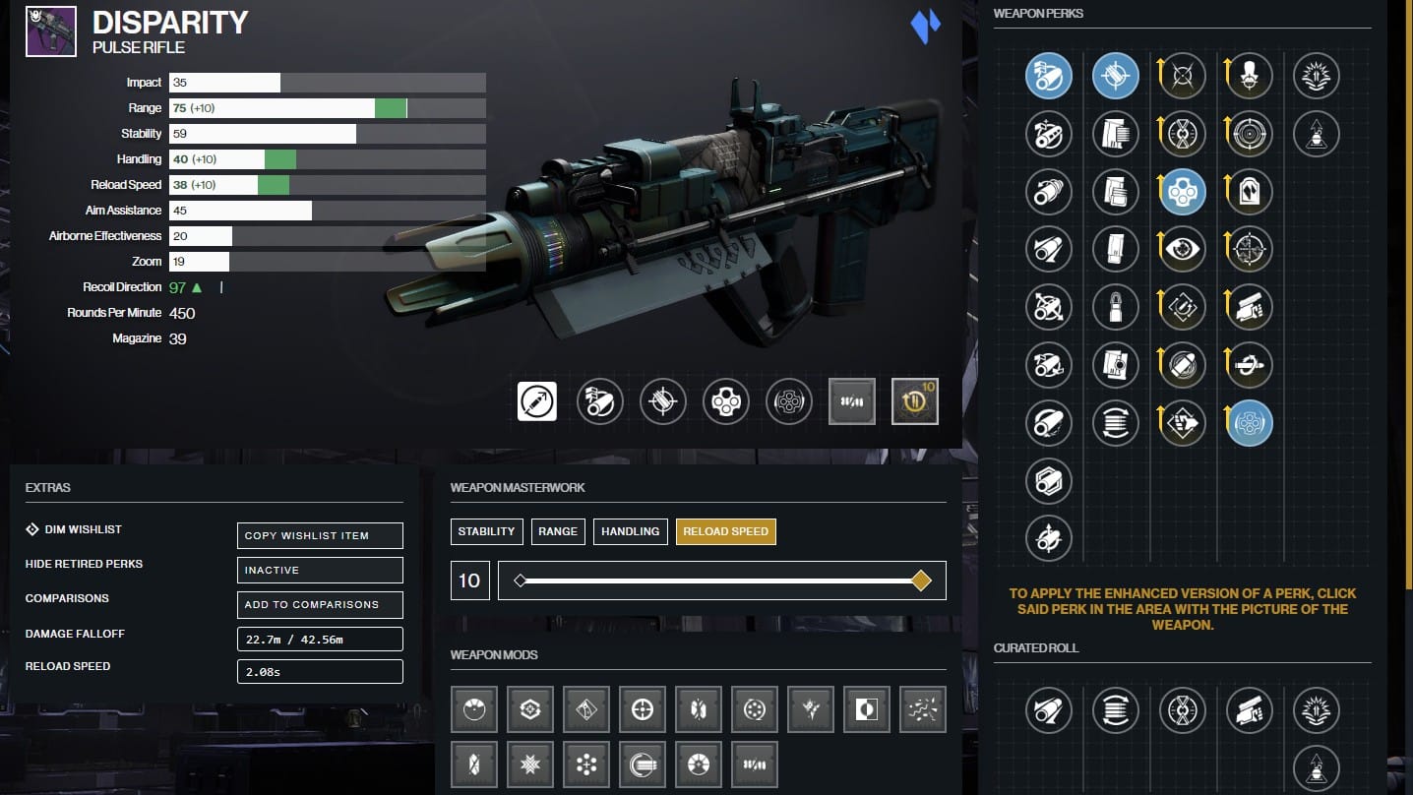The width and height of the screenshot is (1413, 795).
Task: Click the Magazine value 39
Action: (x=178, y=338)
